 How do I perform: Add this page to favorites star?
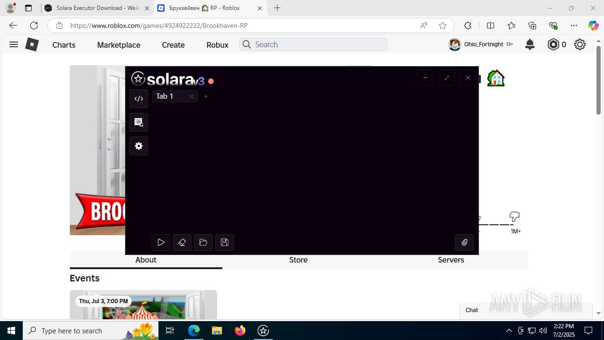[x=443, y=25]
